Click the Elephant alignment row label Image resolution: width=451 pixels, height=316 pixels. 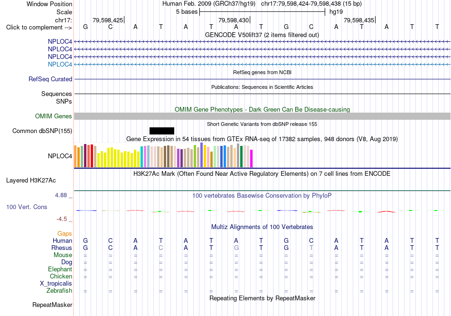tap(60, 269)
